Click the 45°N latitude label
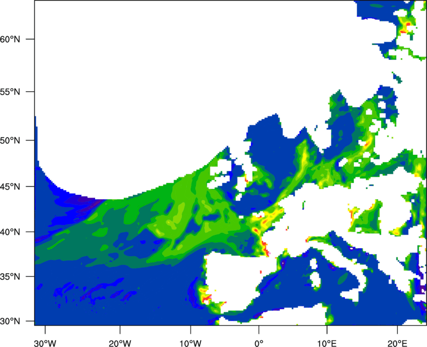Screen dimensions: 427x347 tap(10, 187)
